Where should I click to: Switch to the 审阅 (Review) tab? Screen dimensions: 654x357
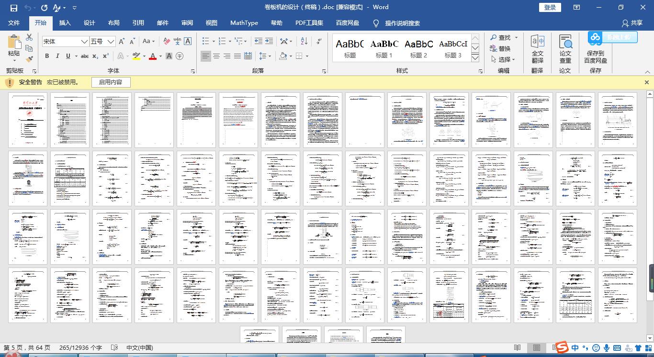pyautogui.click(x=187, y=23)
